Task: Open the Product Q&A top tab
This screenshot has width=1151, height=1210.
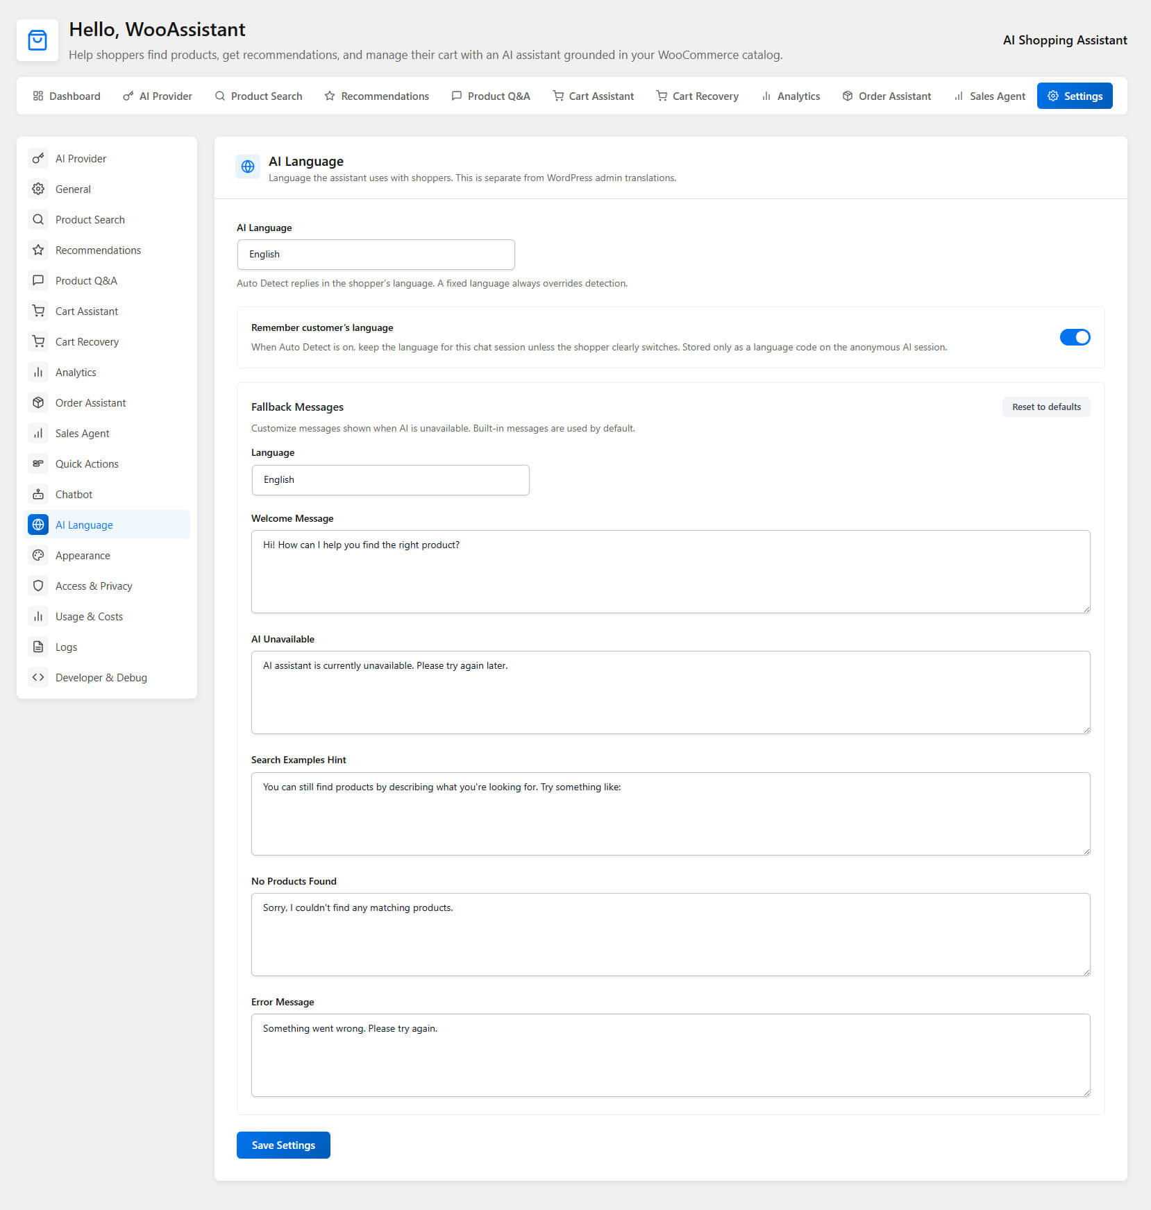Action: [491, 96]
